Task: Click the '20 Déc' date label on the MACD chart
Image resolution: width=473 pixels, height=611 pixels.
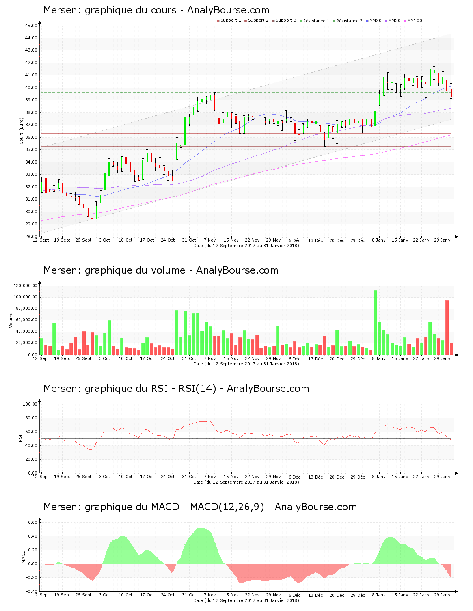Action: point(337,595)
